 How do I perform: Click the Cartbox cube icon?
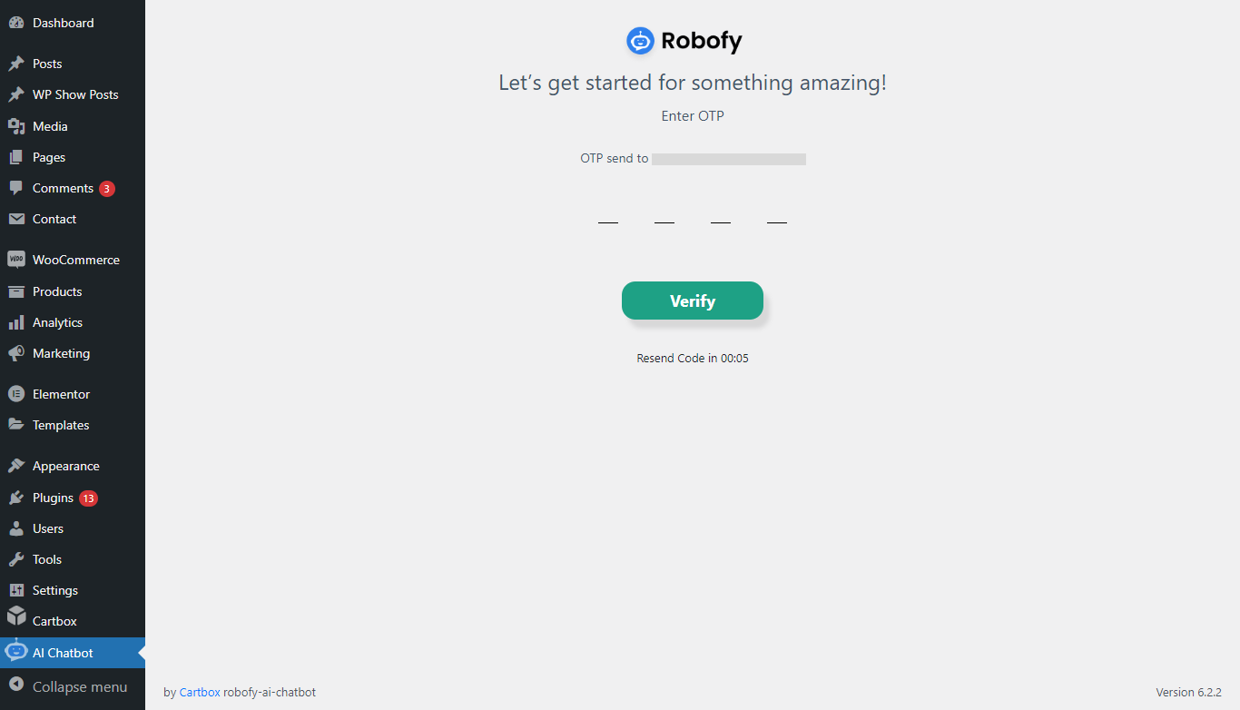tap(16, 616)
